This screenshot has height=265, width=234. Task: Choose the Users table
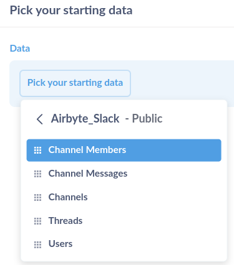tap(124, 244)
